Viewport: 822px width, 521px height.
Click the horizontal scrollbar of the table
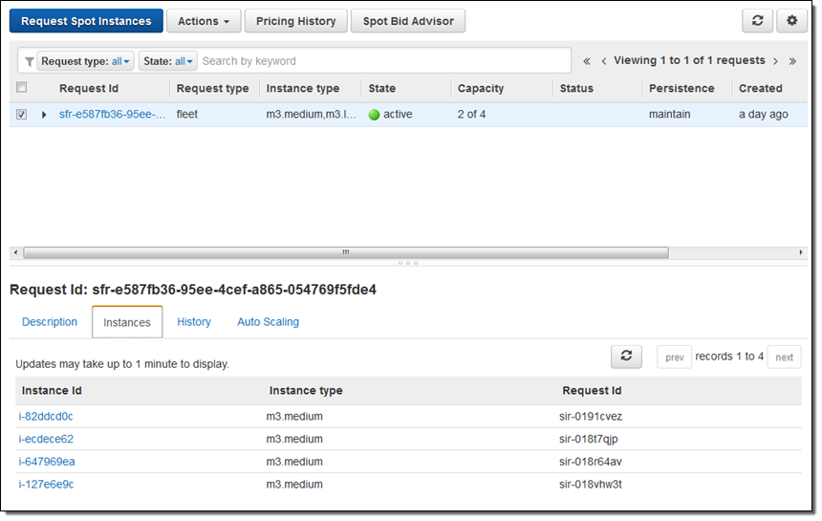[x=344, y=252]
